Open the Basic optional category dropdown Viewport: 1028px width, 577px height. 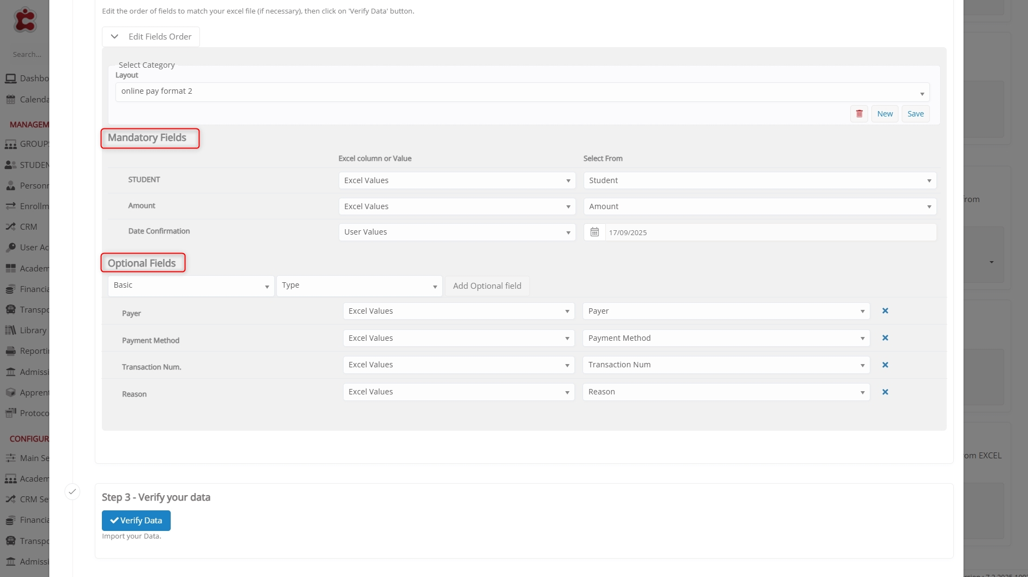coord(191,286)
